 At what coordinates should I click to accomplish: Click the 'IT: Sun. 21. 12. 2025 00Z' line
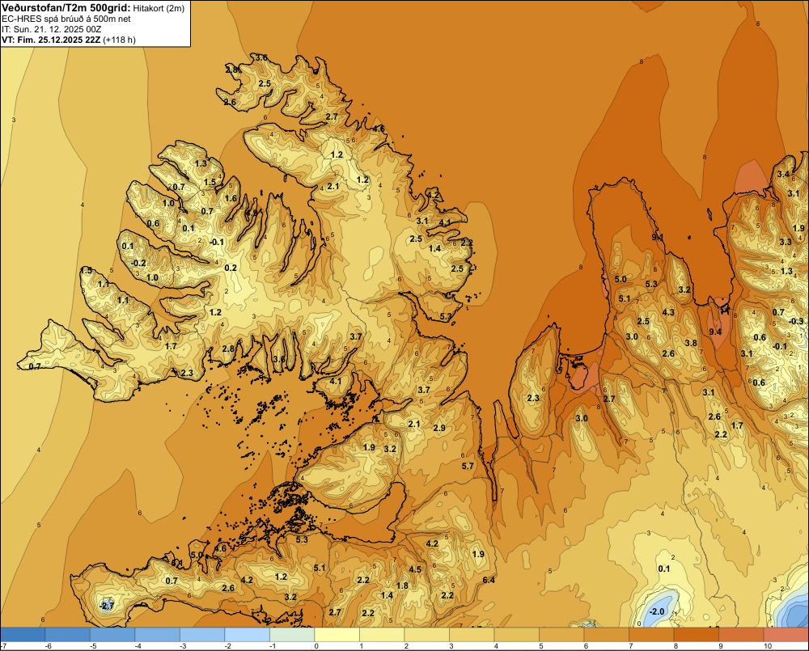pyautogui.click(x=52, y=29)
